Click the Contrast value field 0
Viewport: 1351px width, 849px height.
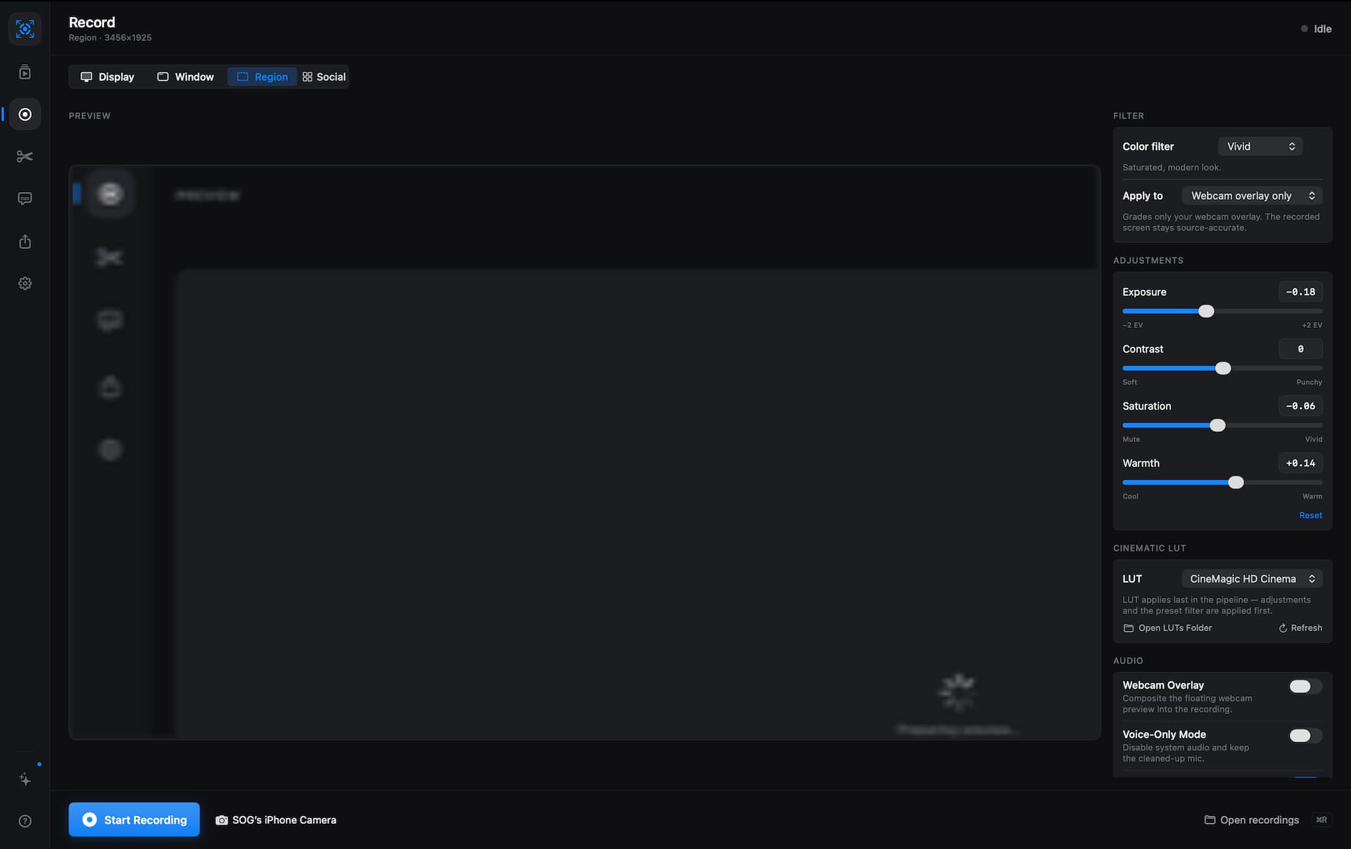[1300, 349]
